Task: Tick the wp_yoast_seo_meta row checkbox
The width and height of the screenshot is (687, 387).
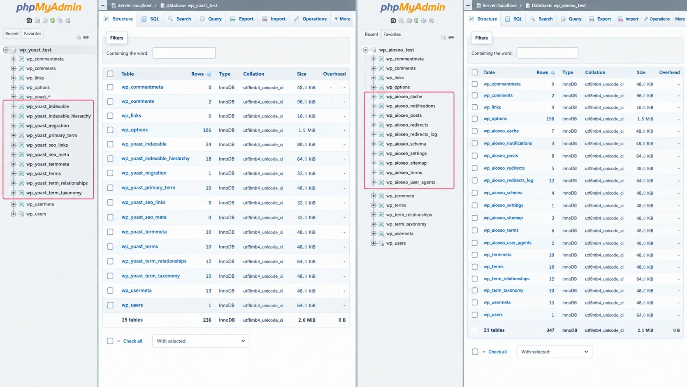Action: point(110,217)
